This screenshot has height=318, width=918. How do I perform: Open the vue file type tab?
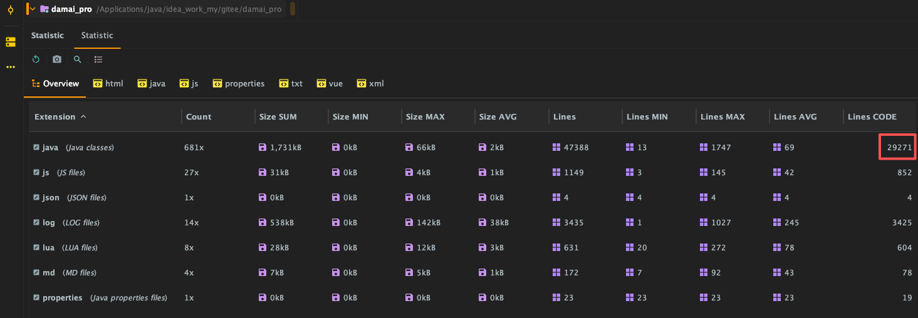click(330, 84)
